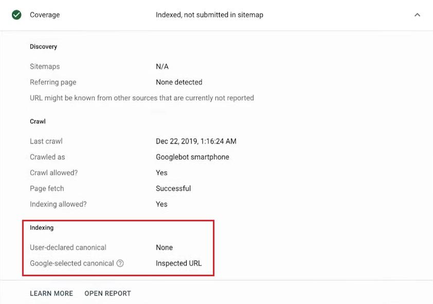The height and width of the screenshot is (304, 433).
Task: Select the last crawl date Dec 22, 2019
Action: point(196,141)
